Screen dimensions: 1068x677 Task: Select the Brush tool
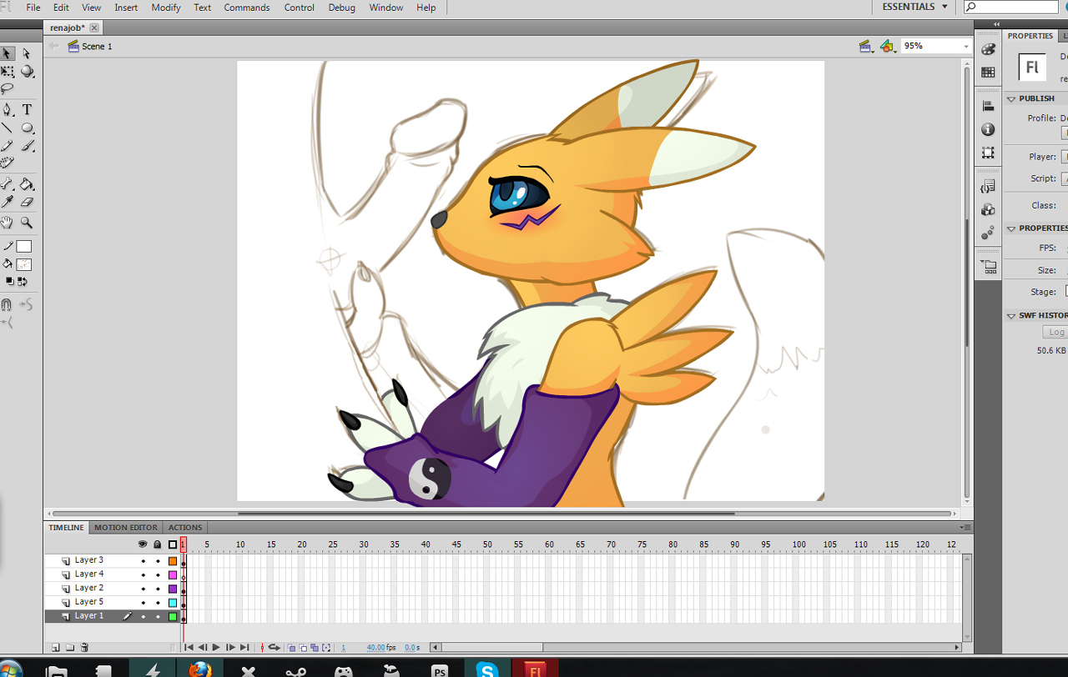(27, 146)
